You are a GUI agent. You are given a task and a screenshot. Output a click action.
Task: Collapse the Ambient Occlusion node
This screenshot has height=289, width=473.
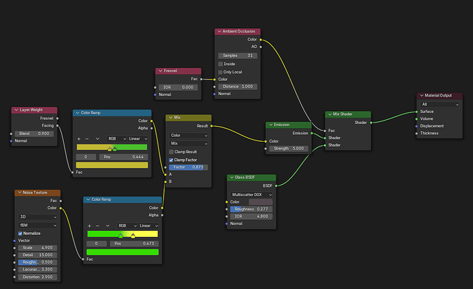point(219,32)
